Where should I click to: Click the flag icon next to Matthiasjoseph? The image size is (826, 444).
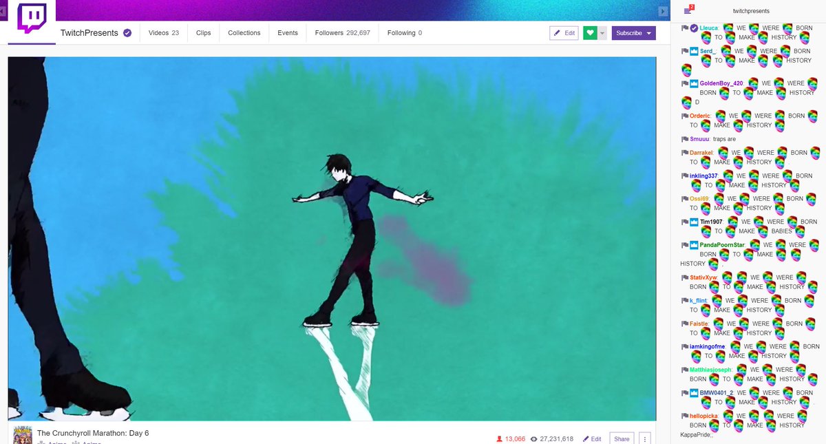pos(684,370)
